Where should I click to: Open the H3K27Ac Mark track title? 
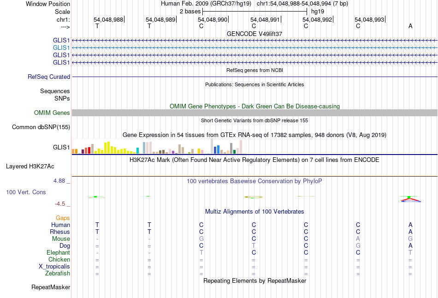255,160
